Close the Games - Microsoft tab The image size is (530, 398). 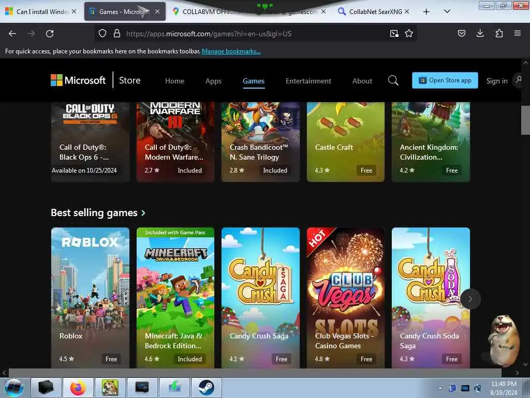point(157,11)
